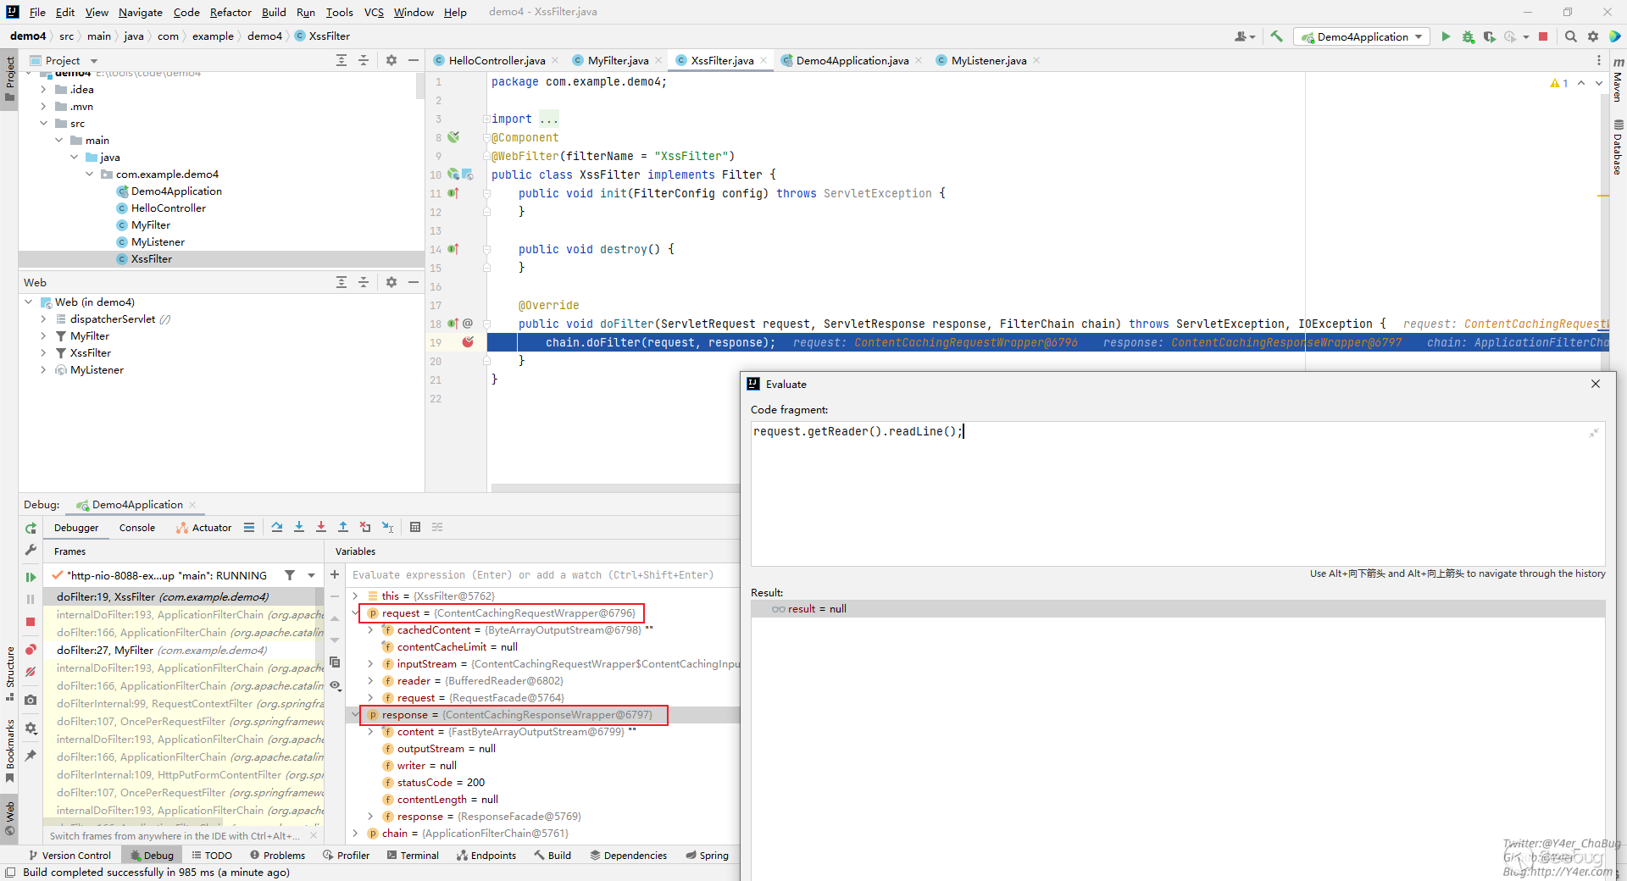This screenshot has height=881, width=1627.
Task: Open the Refactor menu
Action: [x=230, y=12]
